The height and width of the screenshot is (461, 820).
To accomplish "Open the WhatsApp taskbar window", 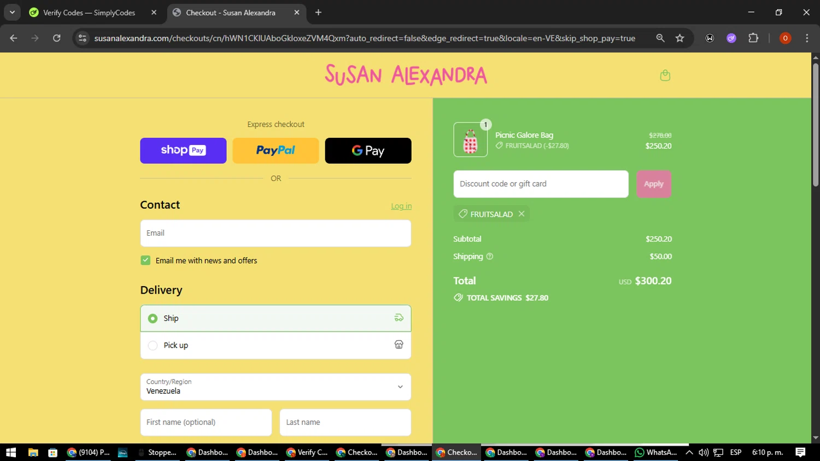I will (x=655, y=452).
